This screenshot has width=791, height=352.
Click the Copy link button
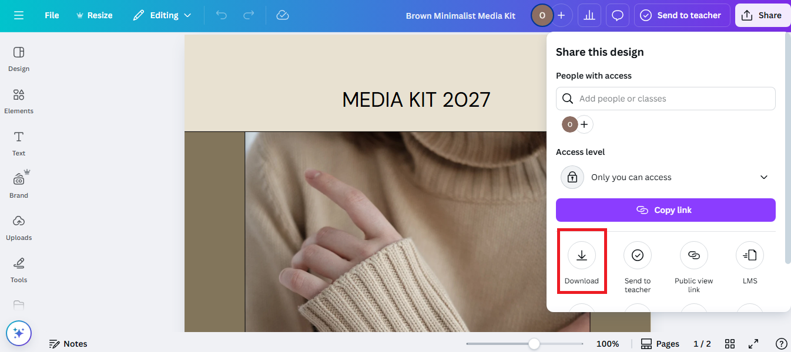(x=665, y=209)
